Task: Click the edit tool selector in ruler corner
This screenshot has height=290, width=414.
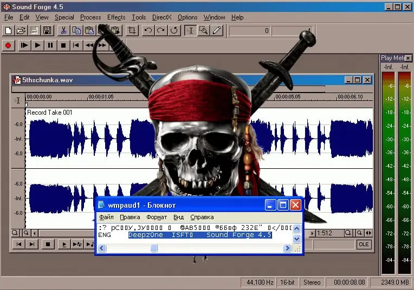Action: (18, 101)
